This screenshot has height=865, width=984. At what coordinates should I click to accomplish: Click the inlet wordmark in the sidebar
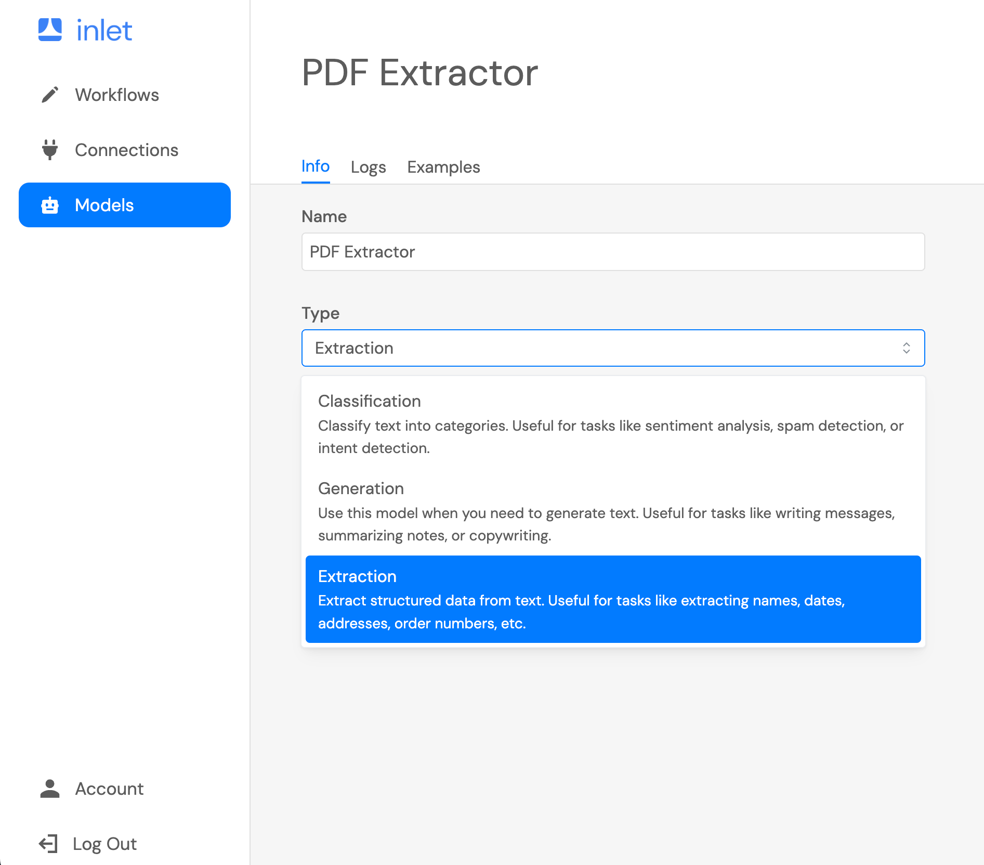104,30
